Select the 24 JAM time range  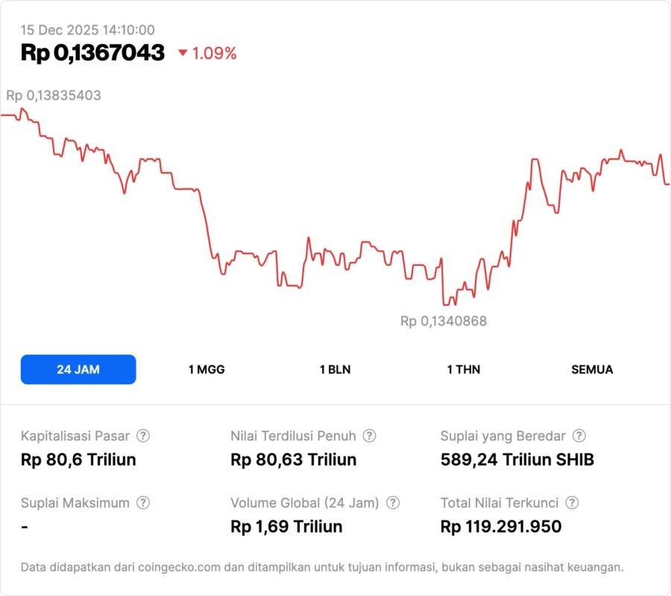[78, 370]
